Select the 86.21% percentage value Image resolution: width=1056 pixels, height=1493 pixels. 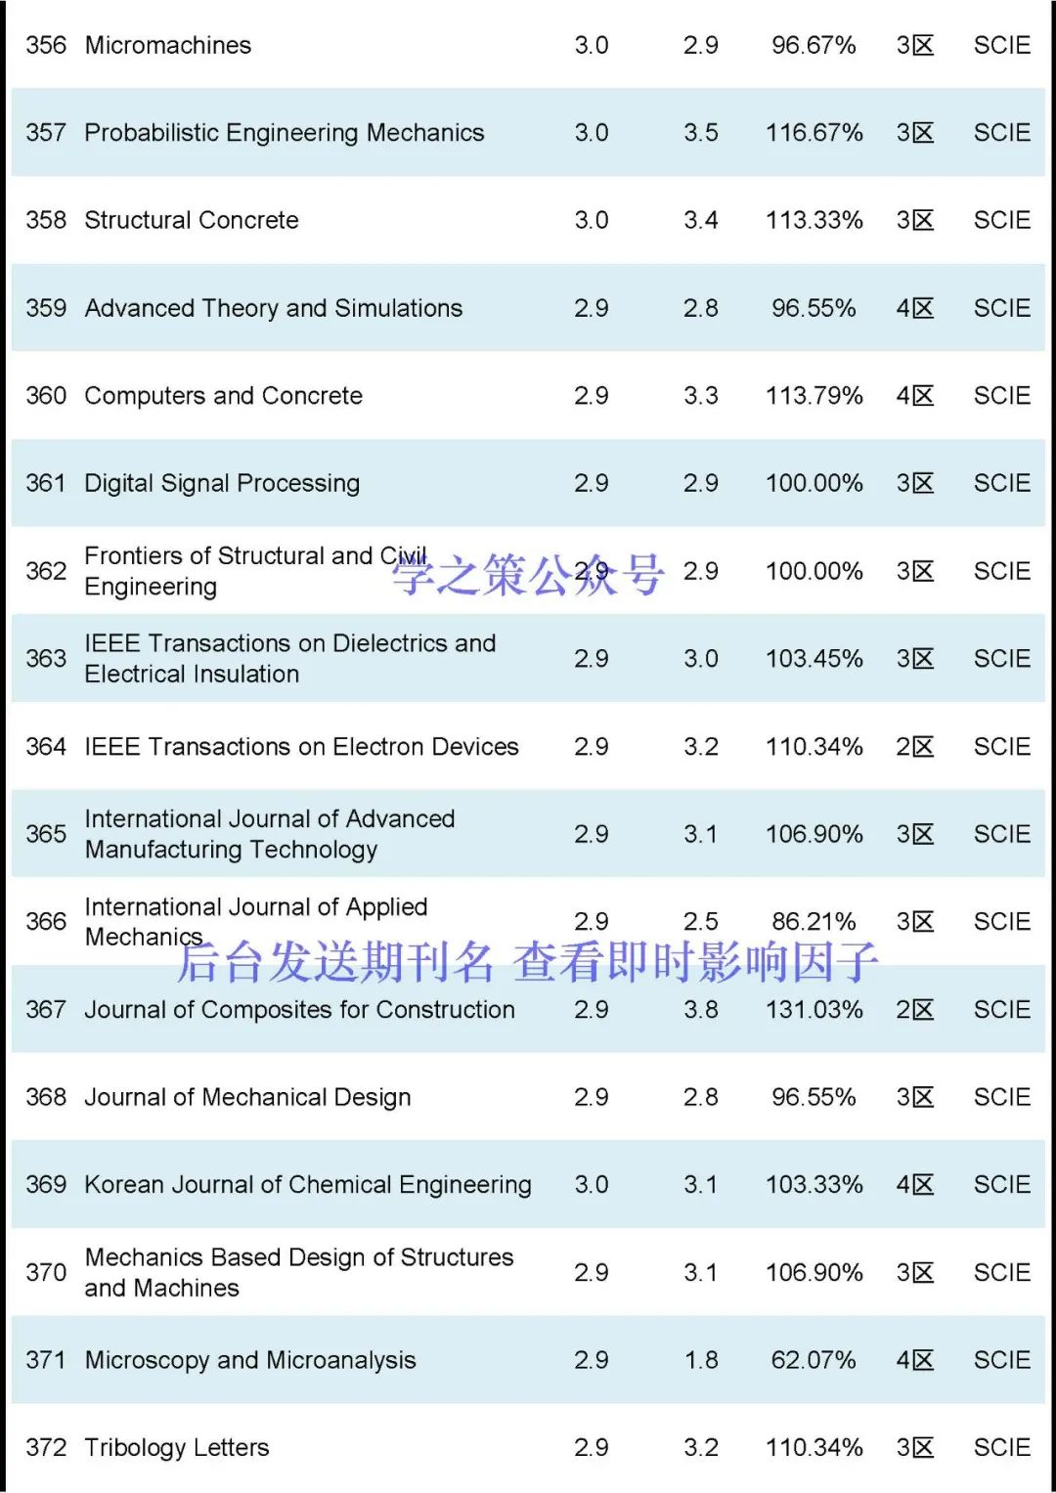click(x=814, y=922)
